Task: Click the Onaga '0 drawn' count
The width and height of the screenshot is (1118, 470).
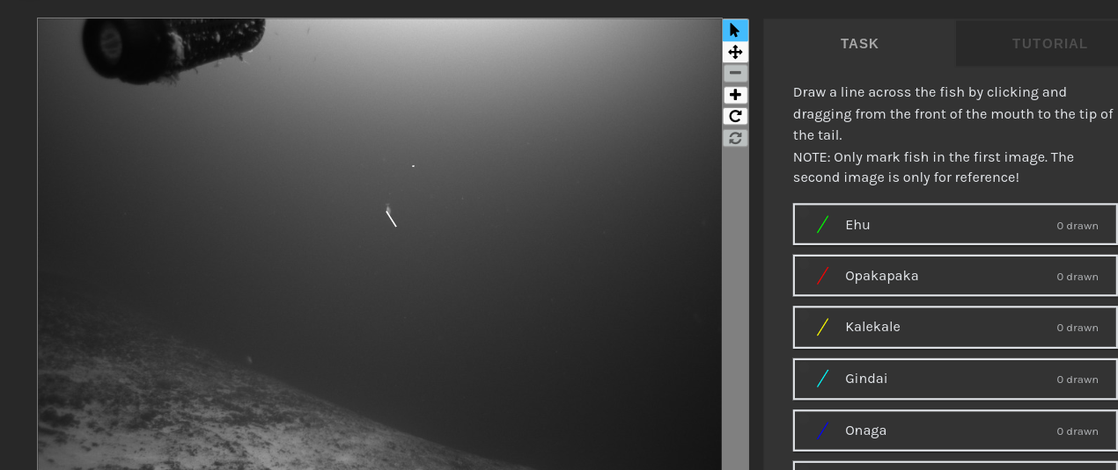Action: tap(1078, 431)
